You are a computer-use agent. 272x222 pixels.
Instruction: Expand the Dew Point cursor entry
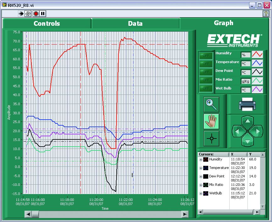point(201,176)
